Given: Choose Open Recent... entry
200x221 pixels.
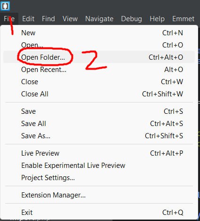Looking at the screenshot, I should click(99, 70).
